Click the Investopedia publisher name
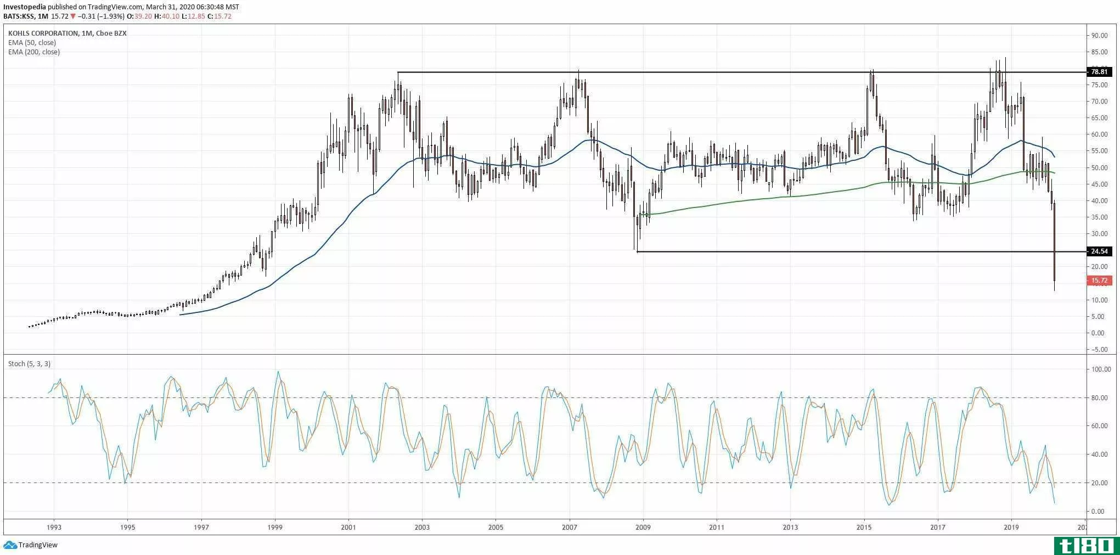 tap(25, 7)
